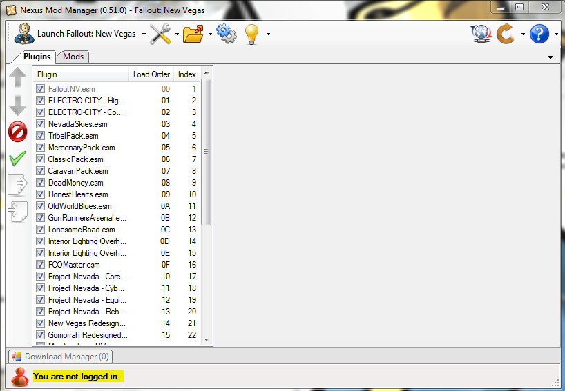Expand the folder icon dropdown arrow
The width and height of the screenshot is (565, 391).
point(210,34)
